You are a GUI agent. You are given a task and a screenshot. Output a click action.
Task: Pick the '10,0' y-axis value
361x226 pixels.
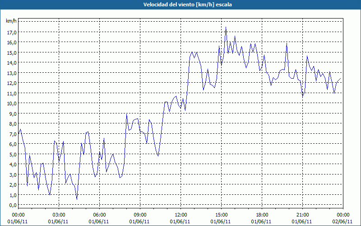(x=12, y=104)
